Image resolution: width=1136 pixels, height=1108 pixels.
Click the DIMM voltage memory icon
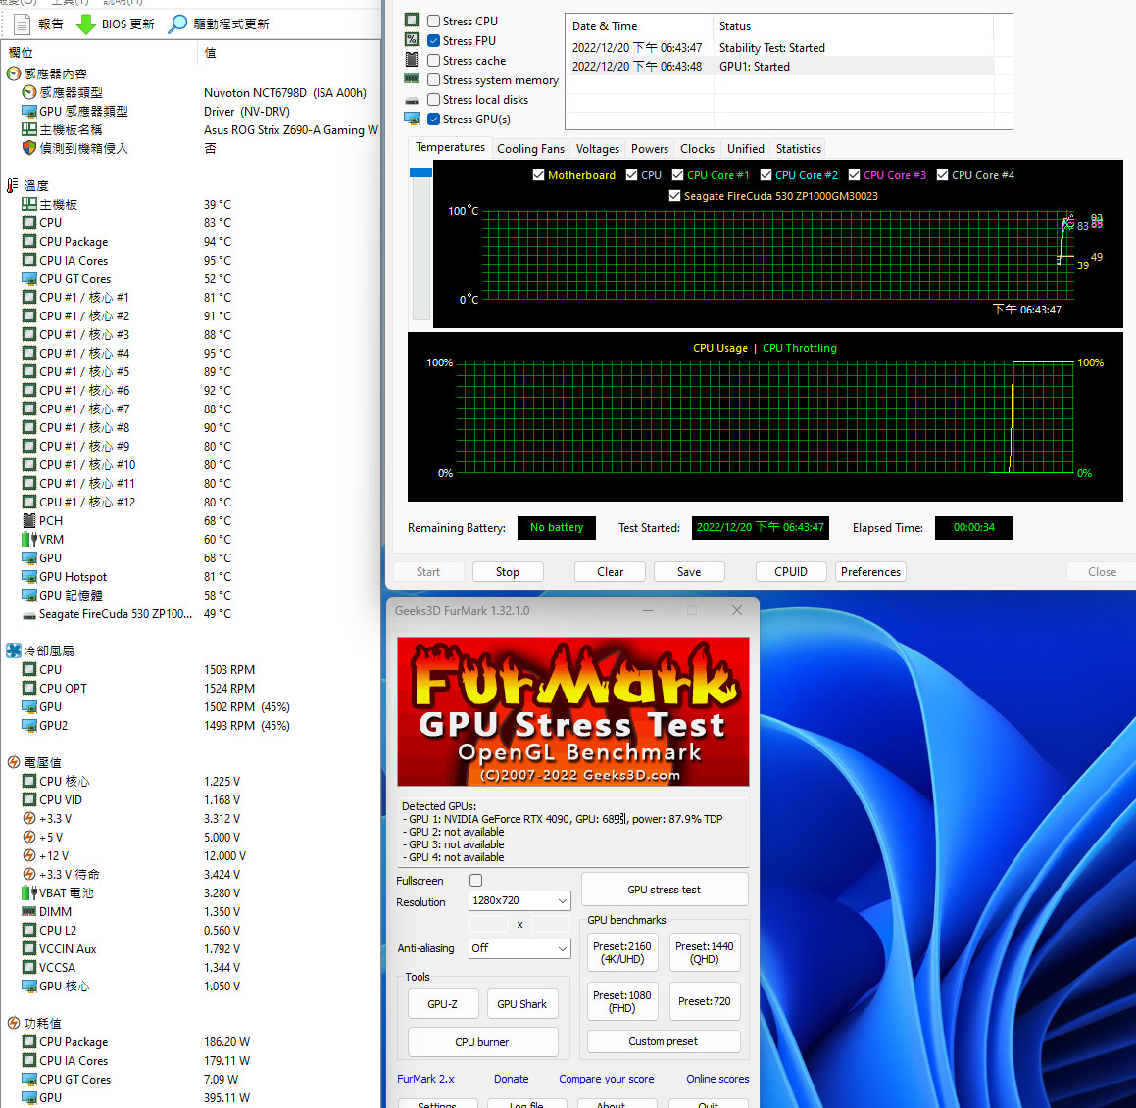tap(29, 911)
